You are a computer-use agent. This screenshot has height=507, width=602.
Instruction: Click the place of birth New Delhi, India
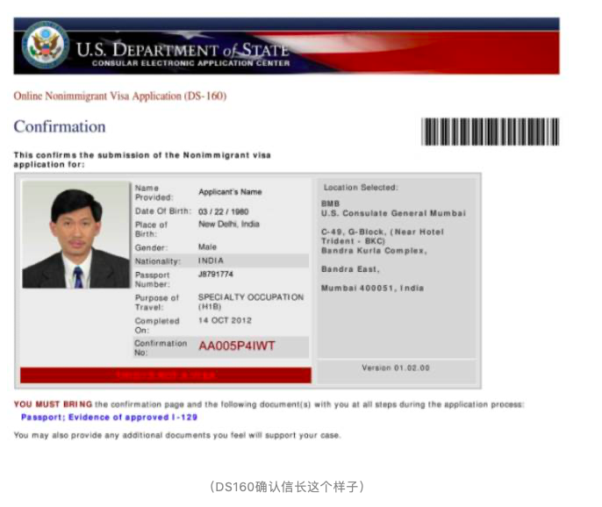(x=228, y=225)
